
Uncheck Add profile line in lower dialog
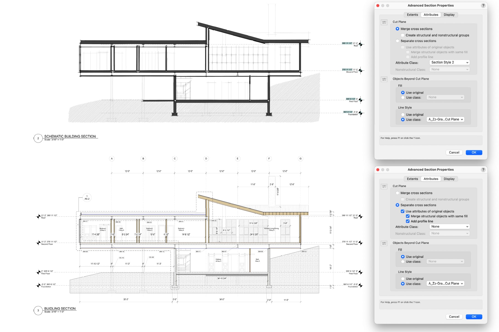tap(408, 221)
